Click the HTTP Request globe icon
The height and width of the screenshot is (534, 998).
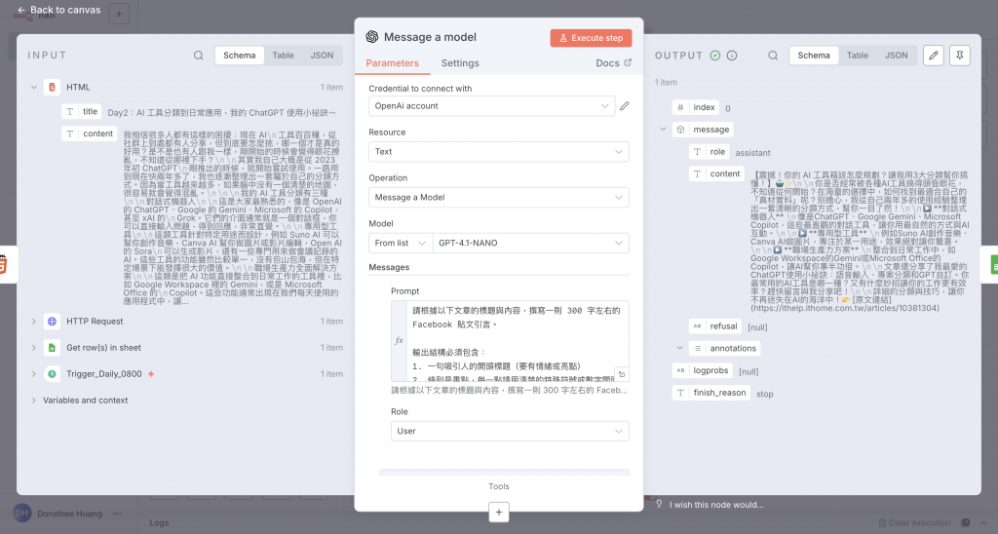[53, 322]
